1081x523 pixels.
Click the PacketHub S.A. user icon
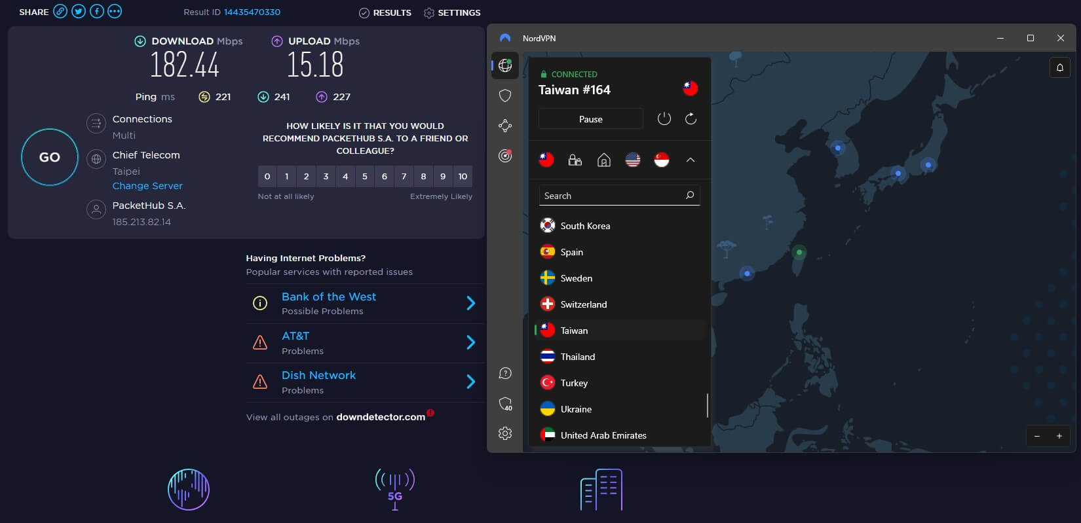[x=96, y=209]
